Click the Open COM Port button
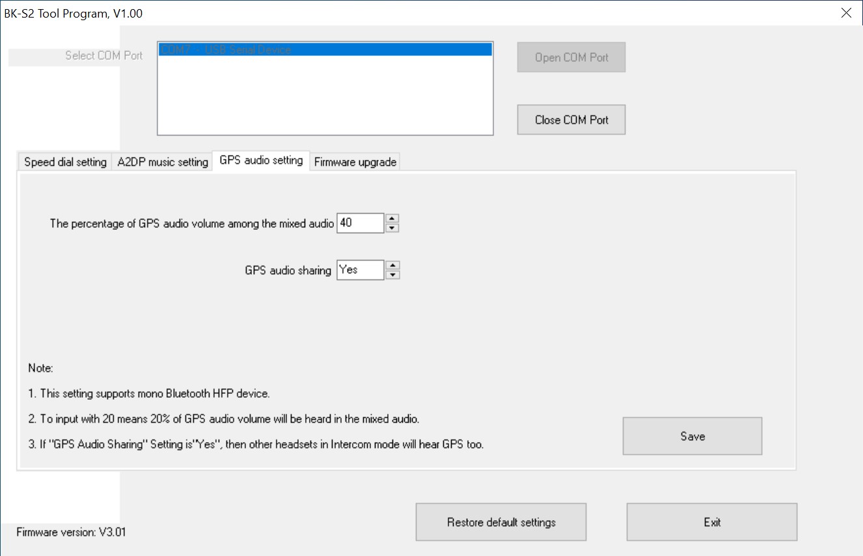Screen dimensions: 863x556 (x=571, y=57)
